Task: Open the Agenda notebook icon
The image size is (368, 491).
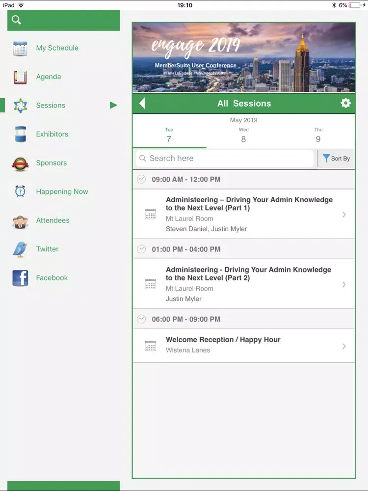Action: pyautogui.click(x=20, y=77)
